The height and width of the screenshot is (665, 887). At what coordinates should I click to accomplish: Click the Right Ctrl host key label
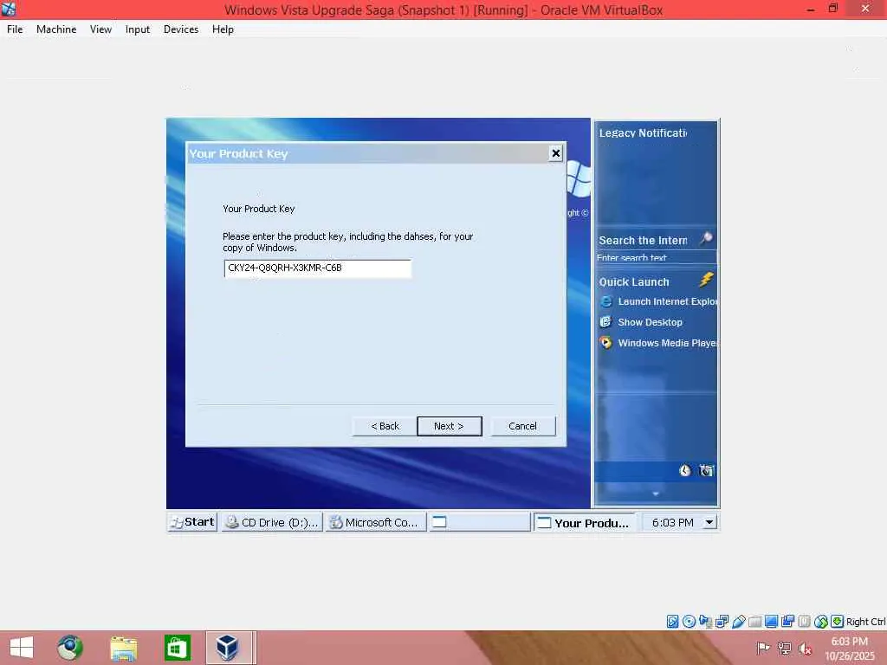pos(865,622)
